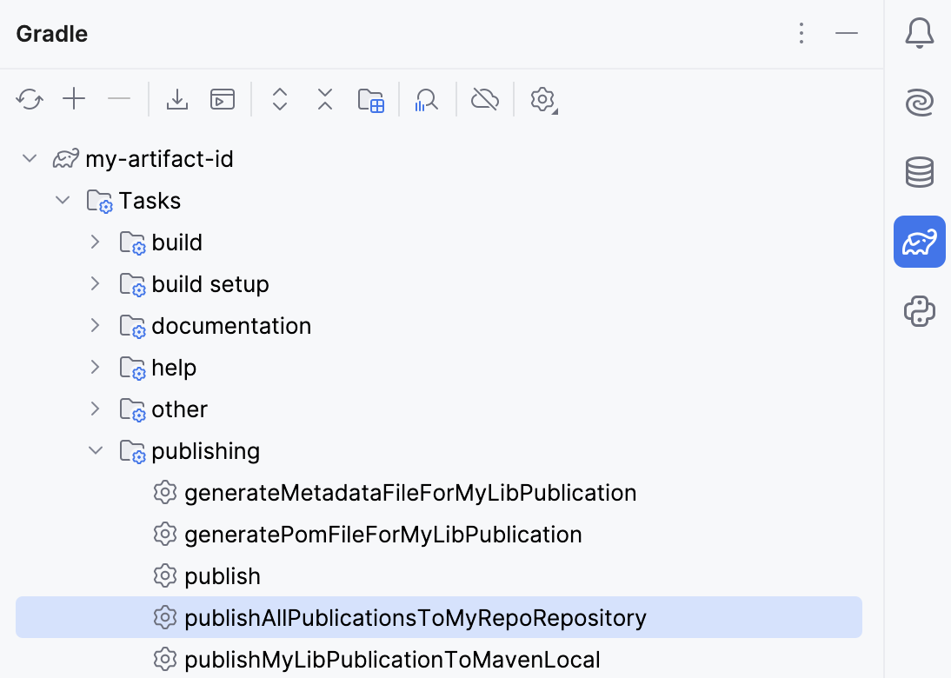Click the expand all nodes button

279,99
